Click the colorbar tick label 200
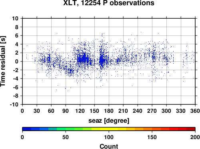This screenshot has height=149, width=200. 195,137
